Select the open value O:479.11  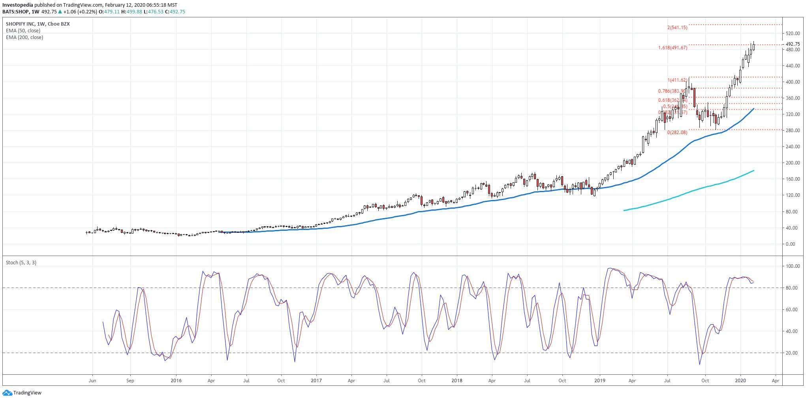[109, 12]
